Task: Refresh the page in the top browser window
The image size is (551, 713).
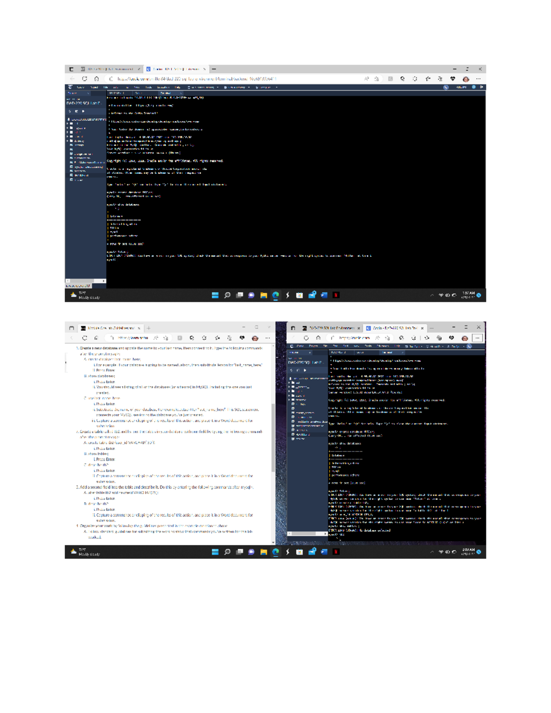Action: (x=84, y=79)
